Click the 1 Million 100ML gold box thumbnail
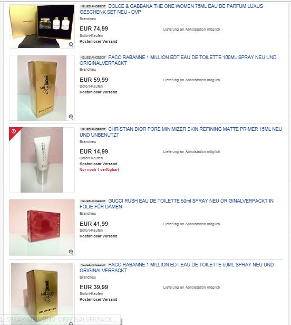Image resolution: width=291 pixels, height=325 pixels. [x=42, y=88]
